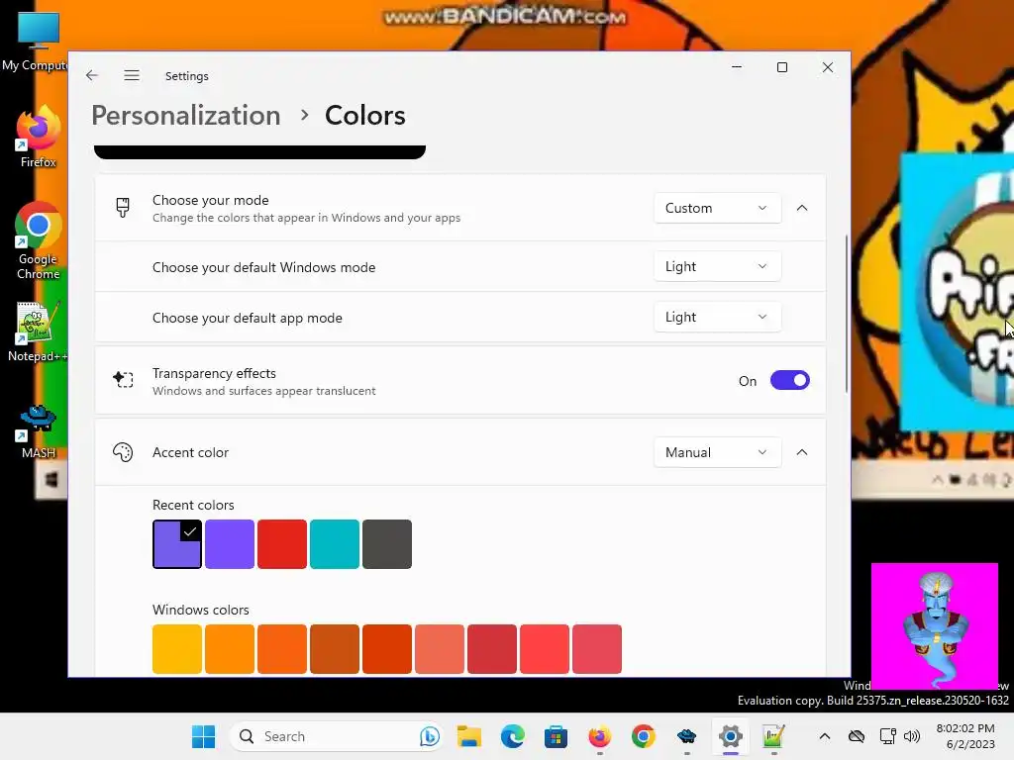1014x760 pixels.
Task: Open the default app mode dropdown
Action: (717, 317)
